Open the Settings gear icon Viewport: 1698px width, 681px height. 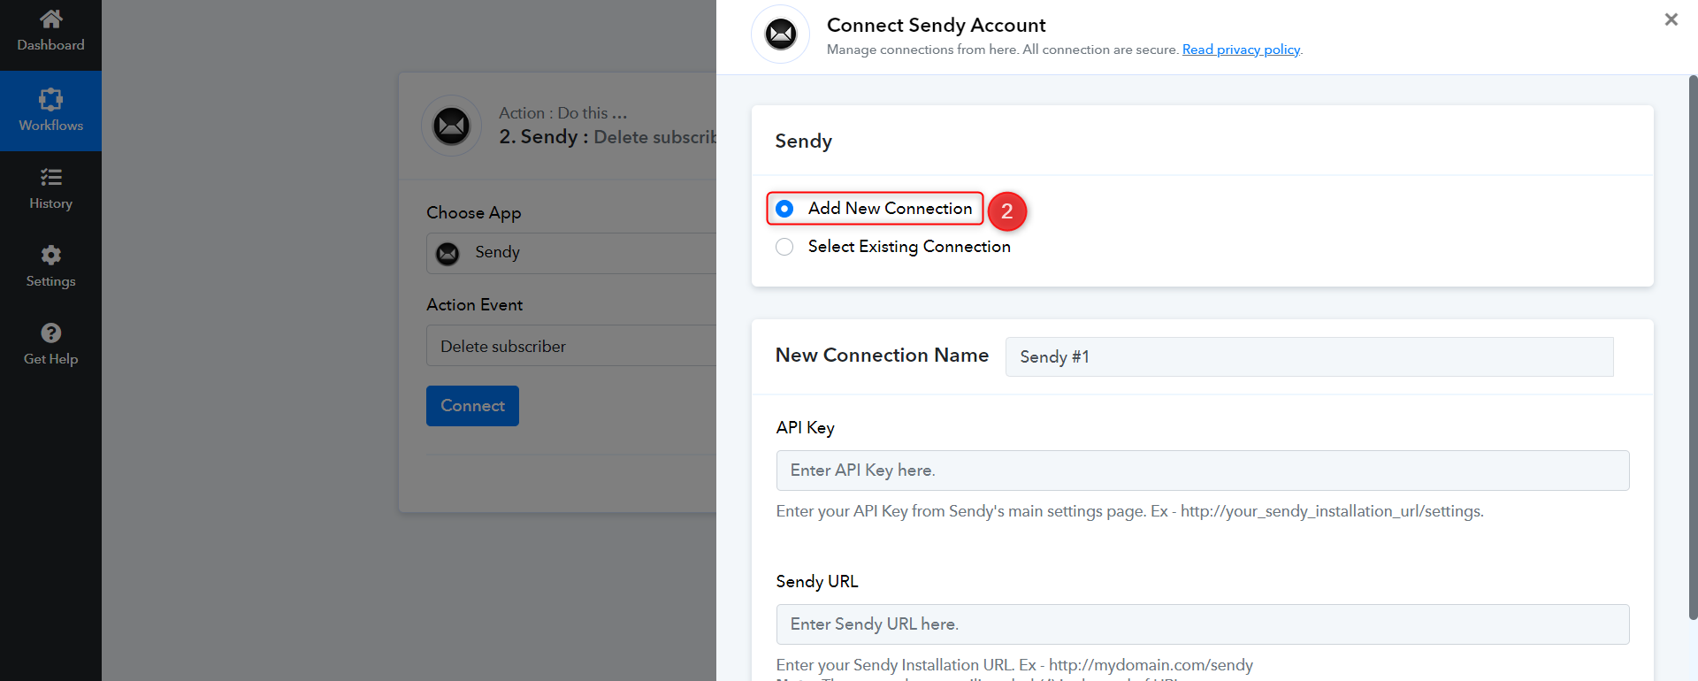[x=51, y=255]
